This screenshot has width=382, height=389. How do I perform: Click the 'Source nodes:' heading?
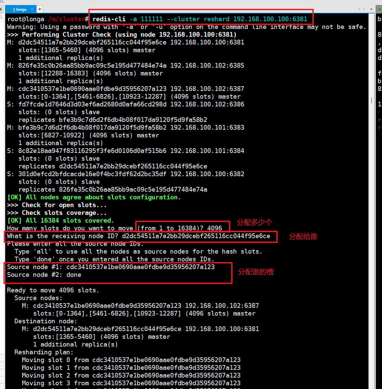pyautogui.click(x=38, y=298)
